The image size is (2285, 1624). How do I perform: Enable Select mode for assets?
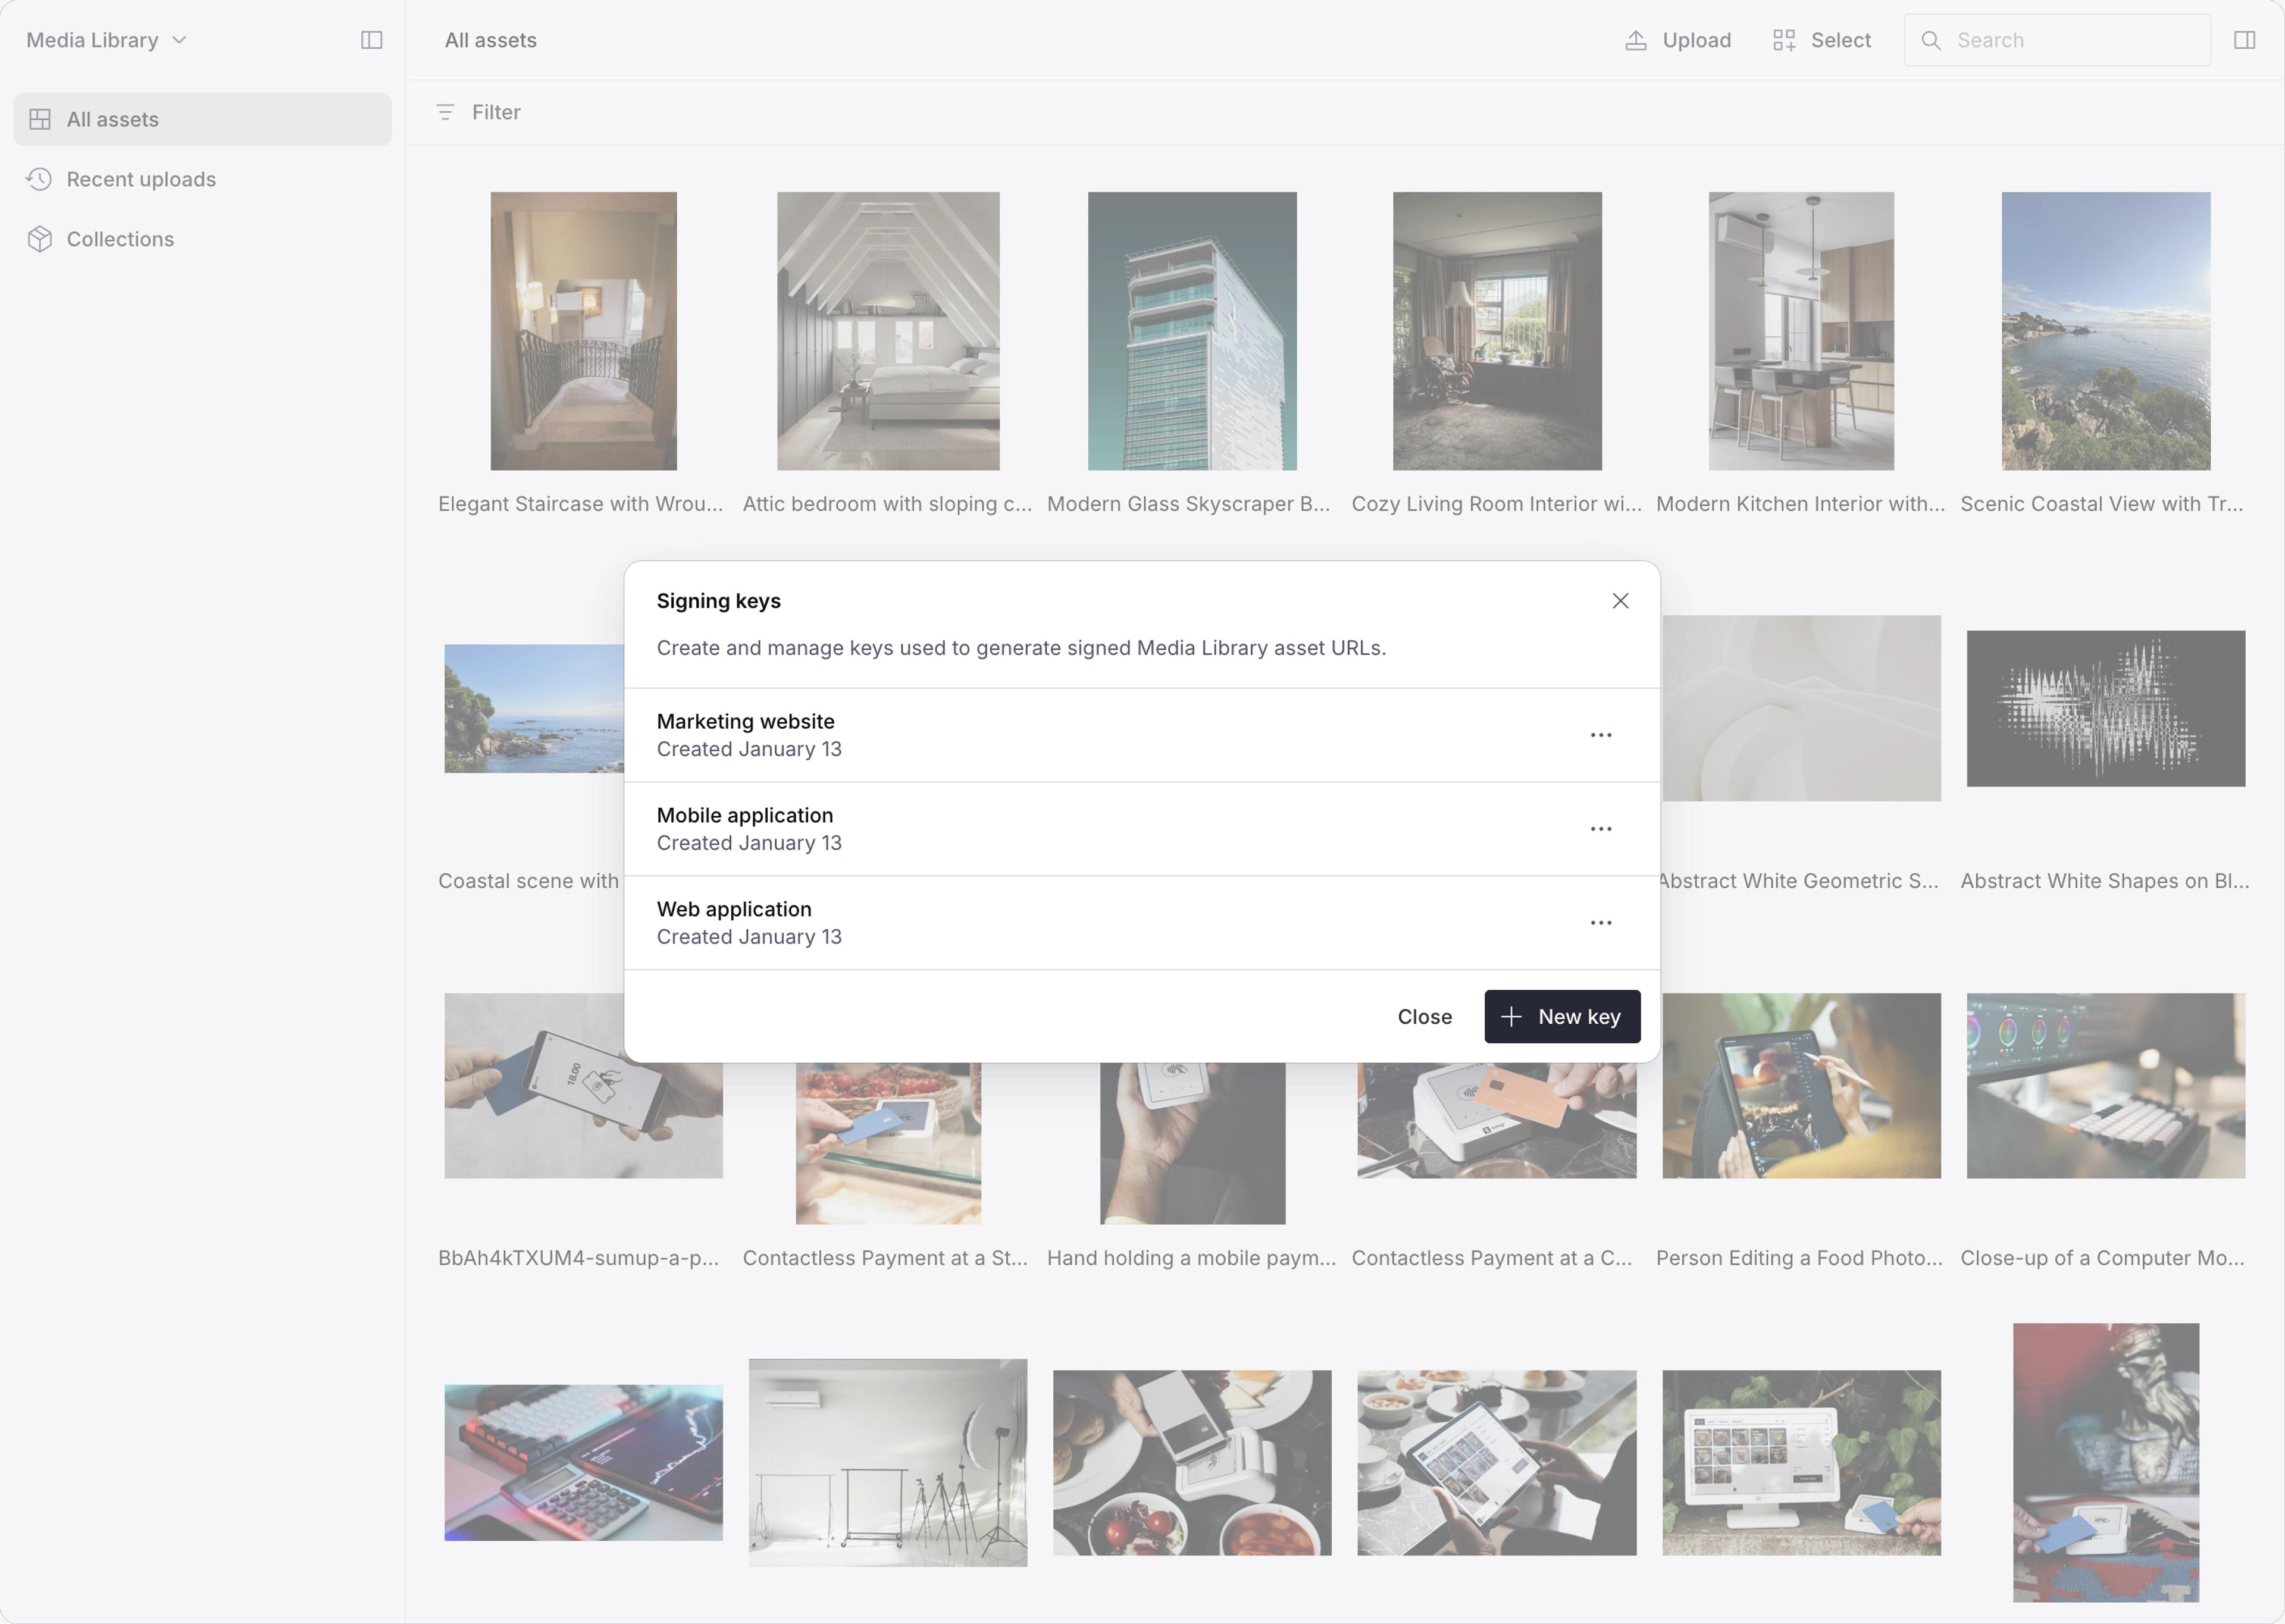(x=1821, y=40)
